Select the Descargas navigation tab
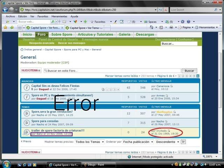 pyautogui.click(x=145, y=35)
